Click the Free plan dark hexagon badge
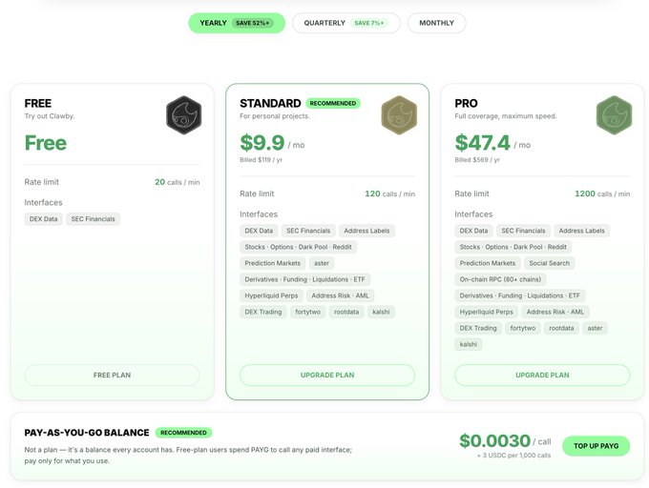 pyautogui.click(x=184, y=115)
